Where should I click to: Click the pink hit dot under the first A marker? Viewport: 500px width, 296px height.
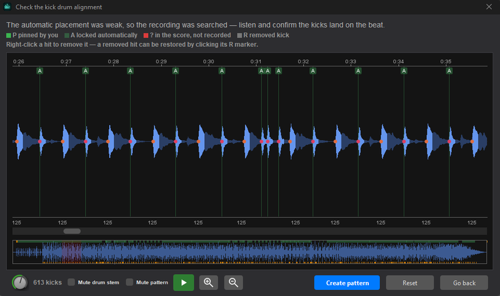point(40,141)
